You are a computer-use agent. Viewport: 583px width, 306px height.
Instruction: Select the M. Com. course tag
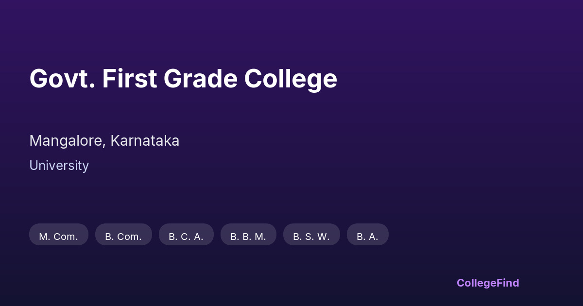[59, 235]
